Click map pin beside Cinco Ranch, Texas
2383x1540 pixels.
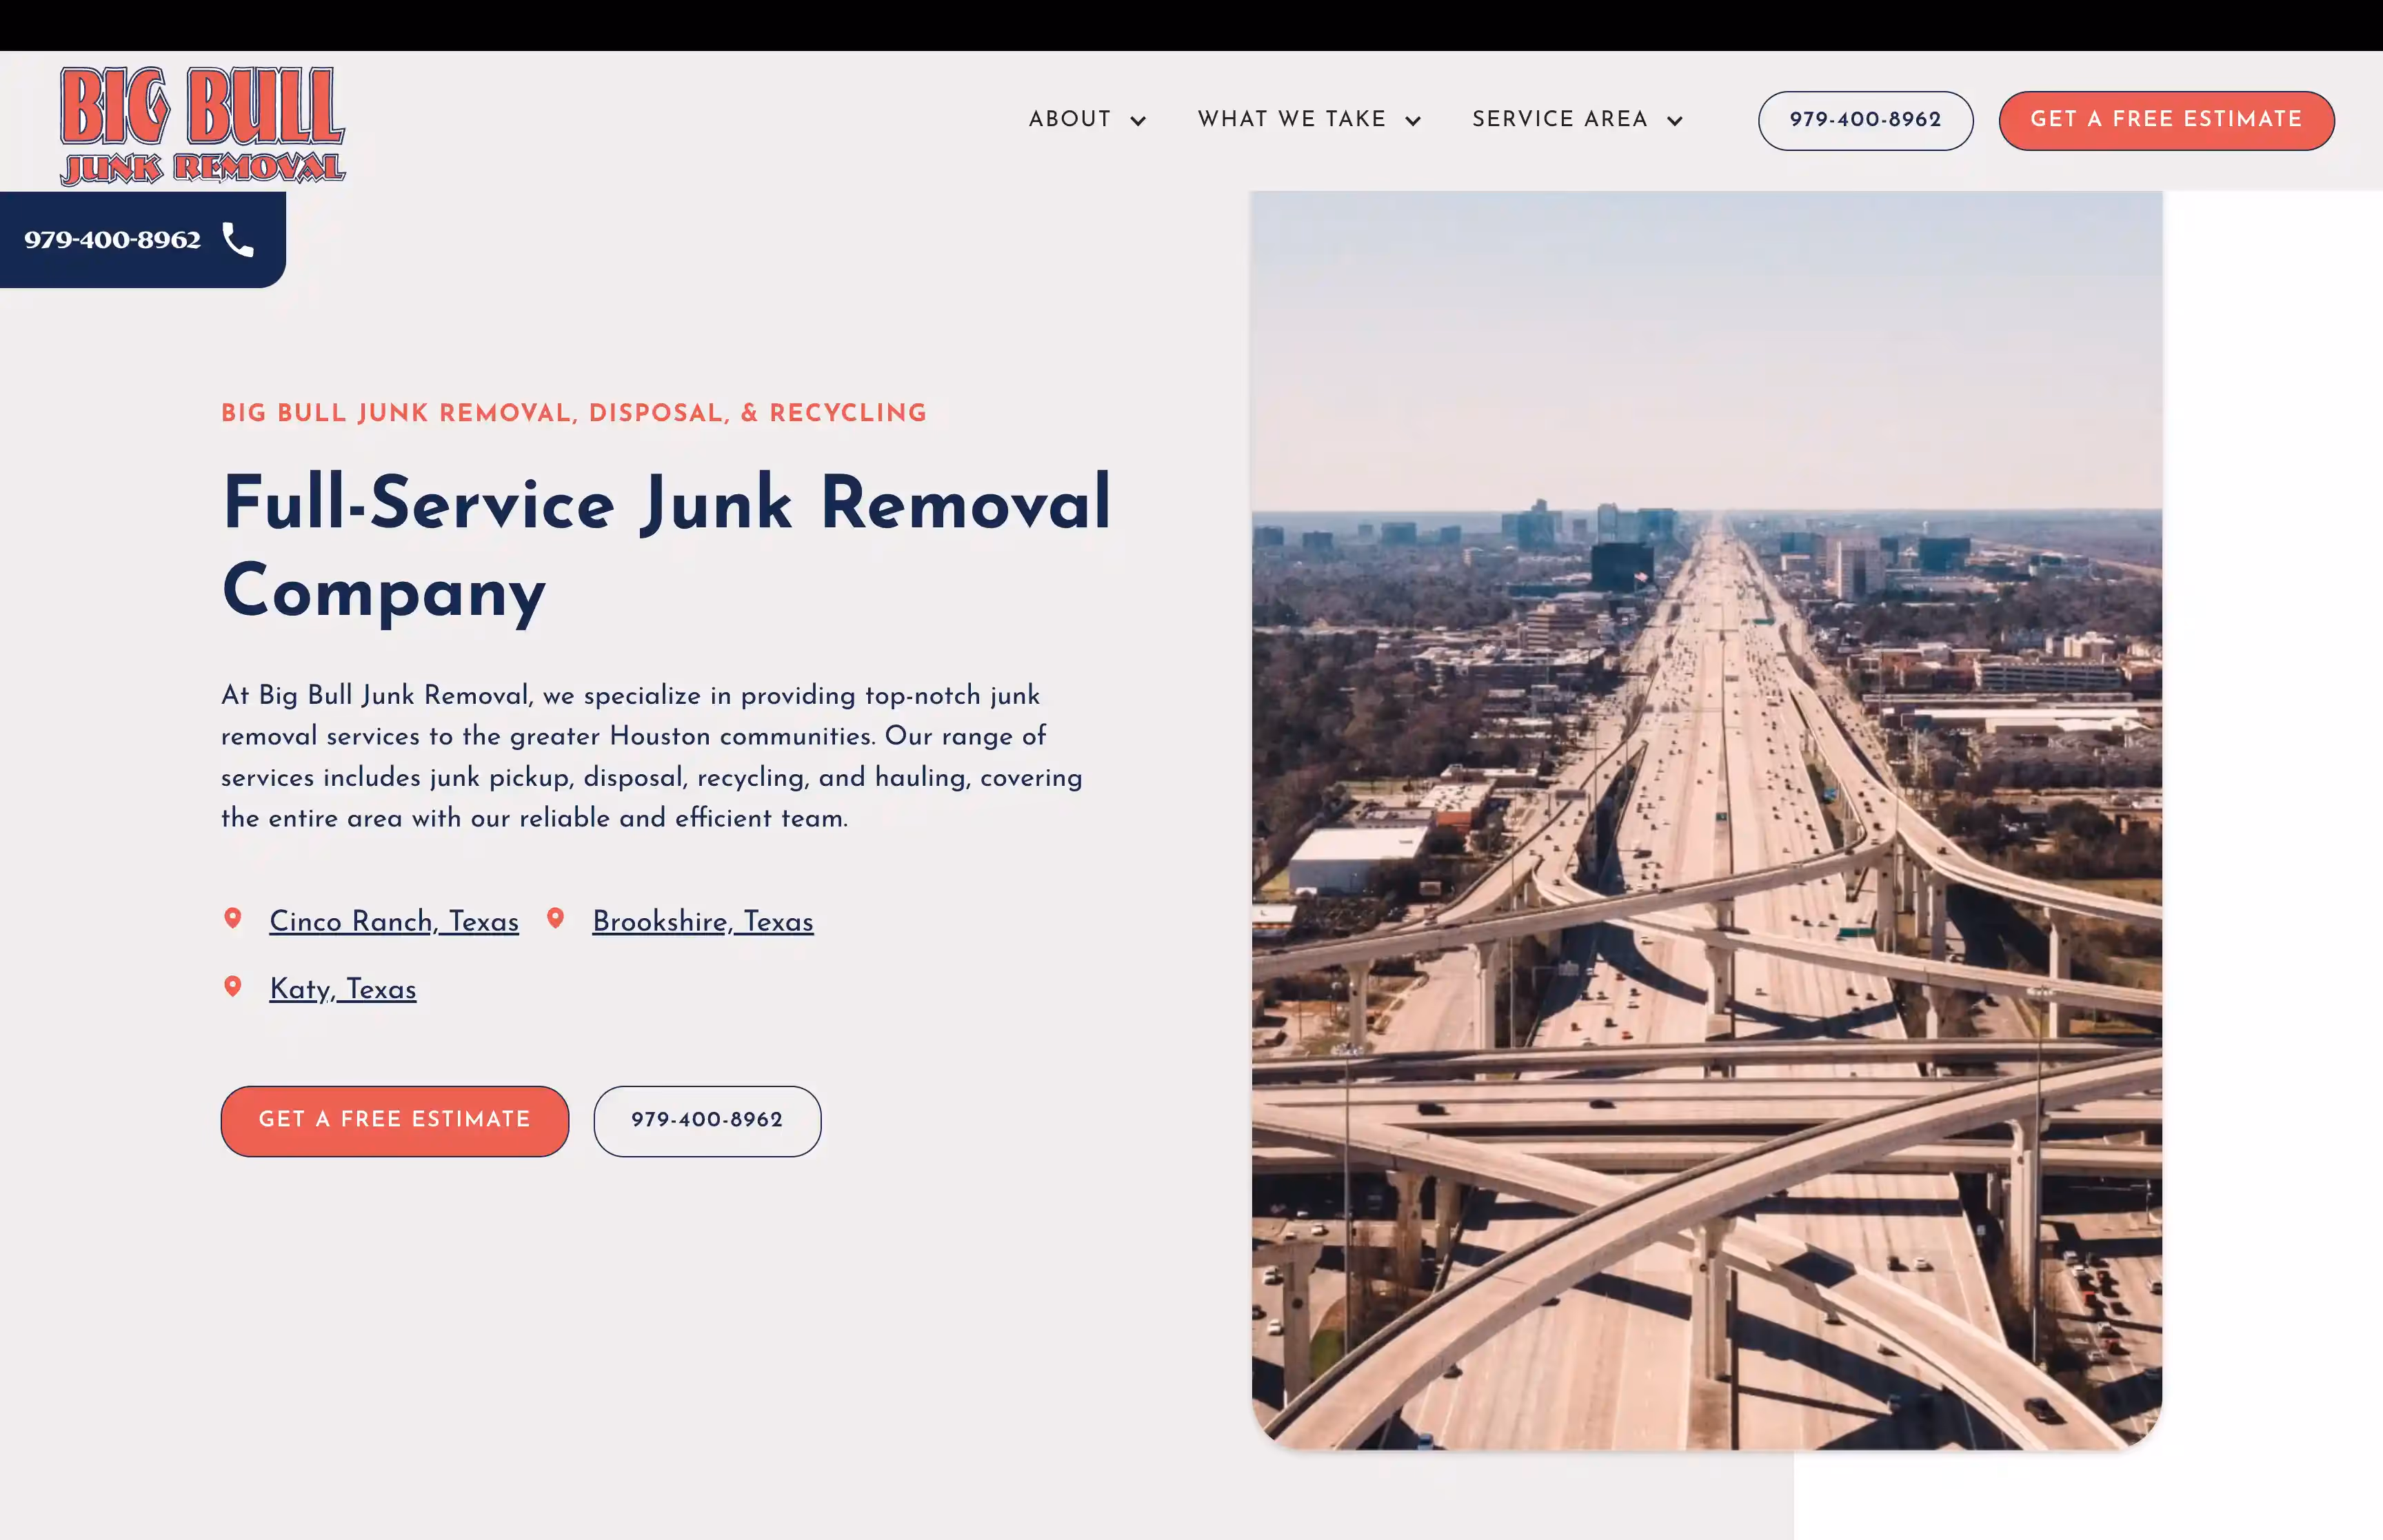[233, 918]
